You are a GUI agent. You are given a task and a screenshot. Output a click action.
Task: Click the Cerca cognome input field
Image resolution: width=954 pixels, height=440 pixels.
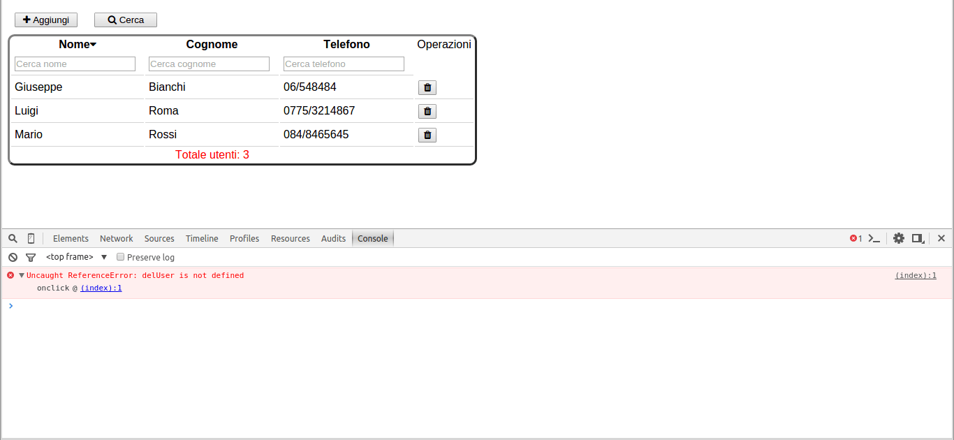[208, 64]
